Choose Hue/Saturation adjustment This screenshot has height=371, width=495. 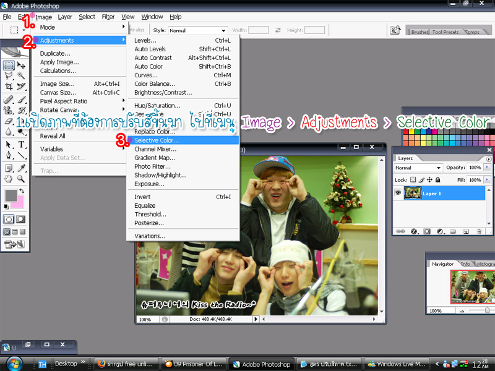point(183,106)
